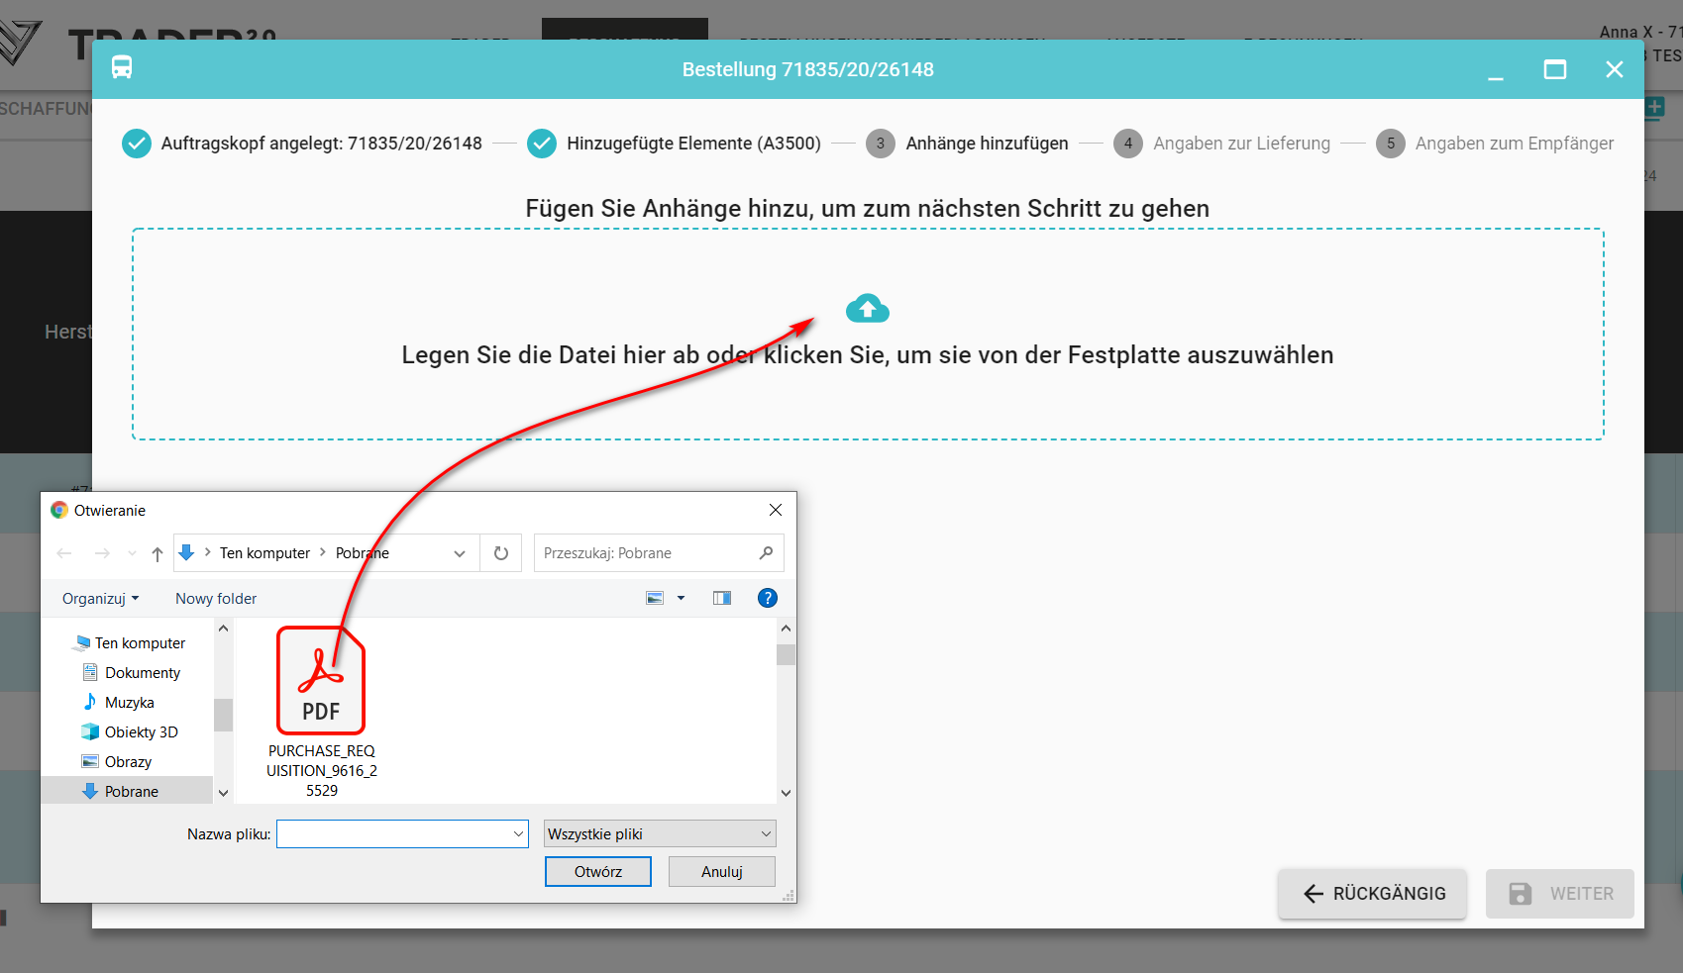Click the cloud upload icon

click(x=867, y=309)
